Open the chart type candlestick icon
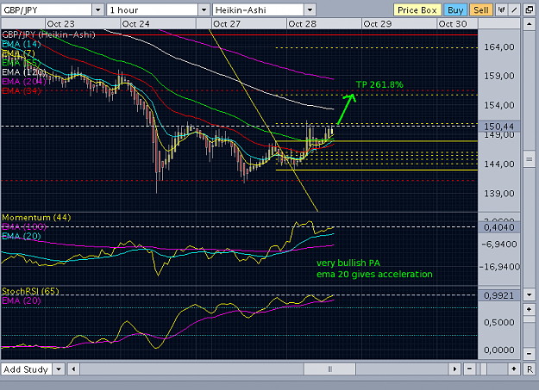 click(x=502, y=10)
